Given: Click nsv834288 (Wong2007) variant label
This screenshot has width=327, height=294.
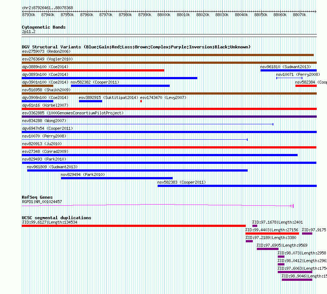Looking at the screenshot, I should tap(44, 121).
